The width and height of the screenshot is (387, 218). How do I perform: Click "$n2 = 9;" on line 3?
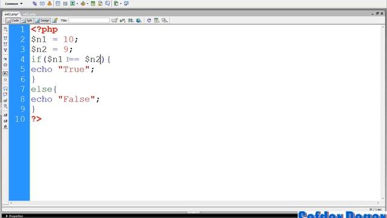tap(52, 49)
